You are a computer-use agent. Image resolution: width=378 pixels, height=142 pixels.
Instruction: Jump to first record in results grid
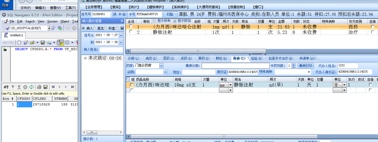click(x=53, y=87)
